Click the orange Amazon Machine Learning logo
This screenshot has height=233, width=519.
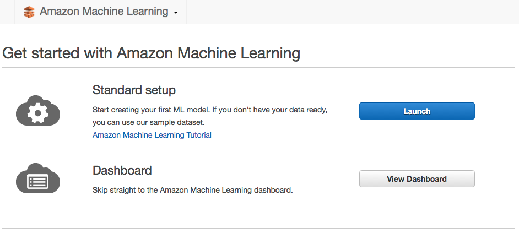click(x=29, y=12)
